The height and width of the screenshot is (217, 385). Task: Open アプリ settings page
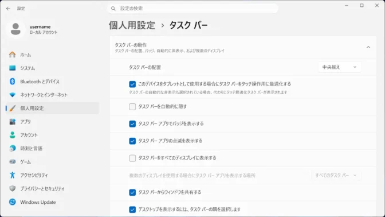[52, 122]
